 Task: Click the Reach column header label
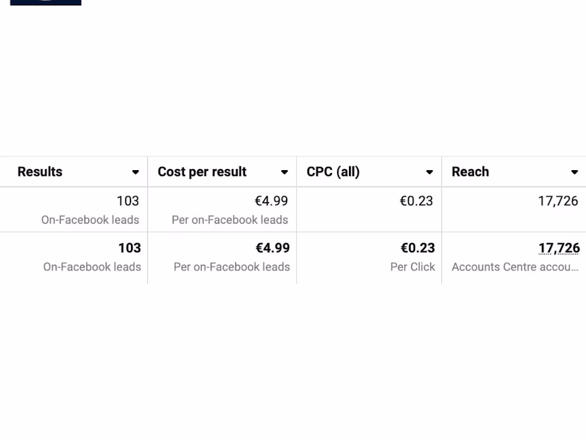click(470, 172)
